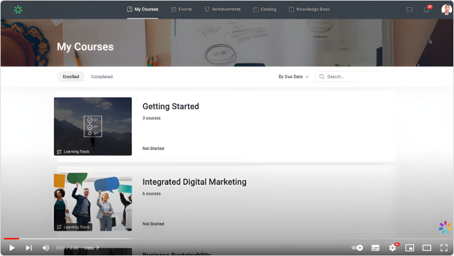The height and width of the screenshot is (256, 454).
Task: Skip to the next video
Action: click(x=29, y=248)
